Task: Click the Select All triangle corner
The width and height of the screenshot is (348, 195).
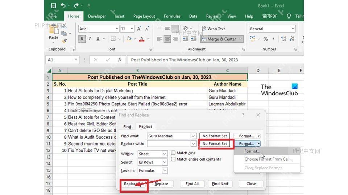Action: click(x=49, y=71)
